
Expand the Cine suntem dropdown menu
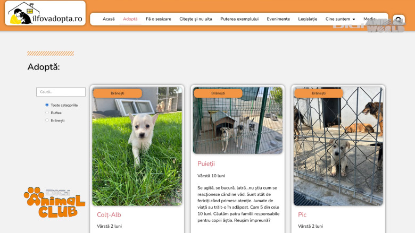340,19
